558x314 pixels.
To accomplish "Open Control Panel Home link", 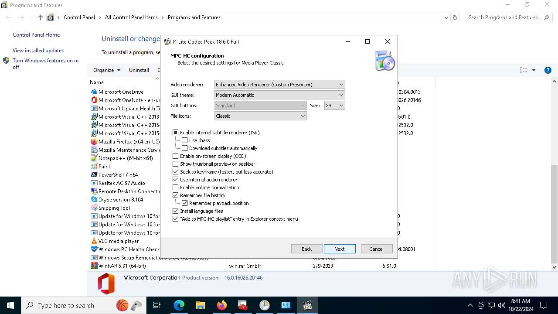I will 36,35.
